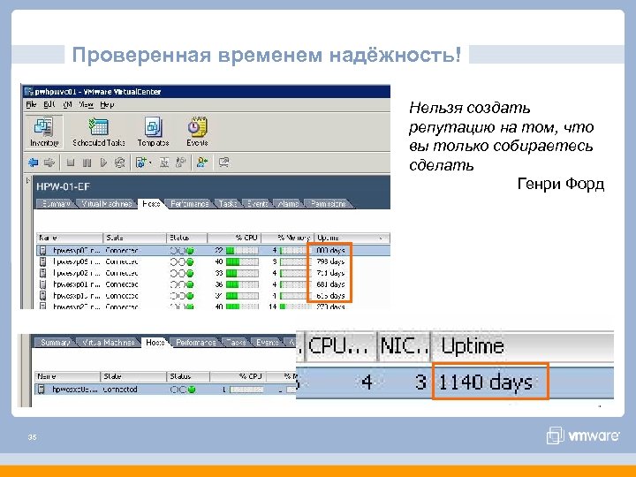Image resolution: width=636 pixels, height=477 pixels.
Task: Click the New Virtual Machine icon
Action: tap(140, 163)
